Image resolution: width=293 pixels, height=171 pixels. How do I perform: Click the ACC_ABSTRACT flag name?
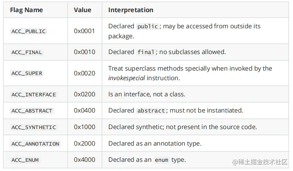click(32, 111)
